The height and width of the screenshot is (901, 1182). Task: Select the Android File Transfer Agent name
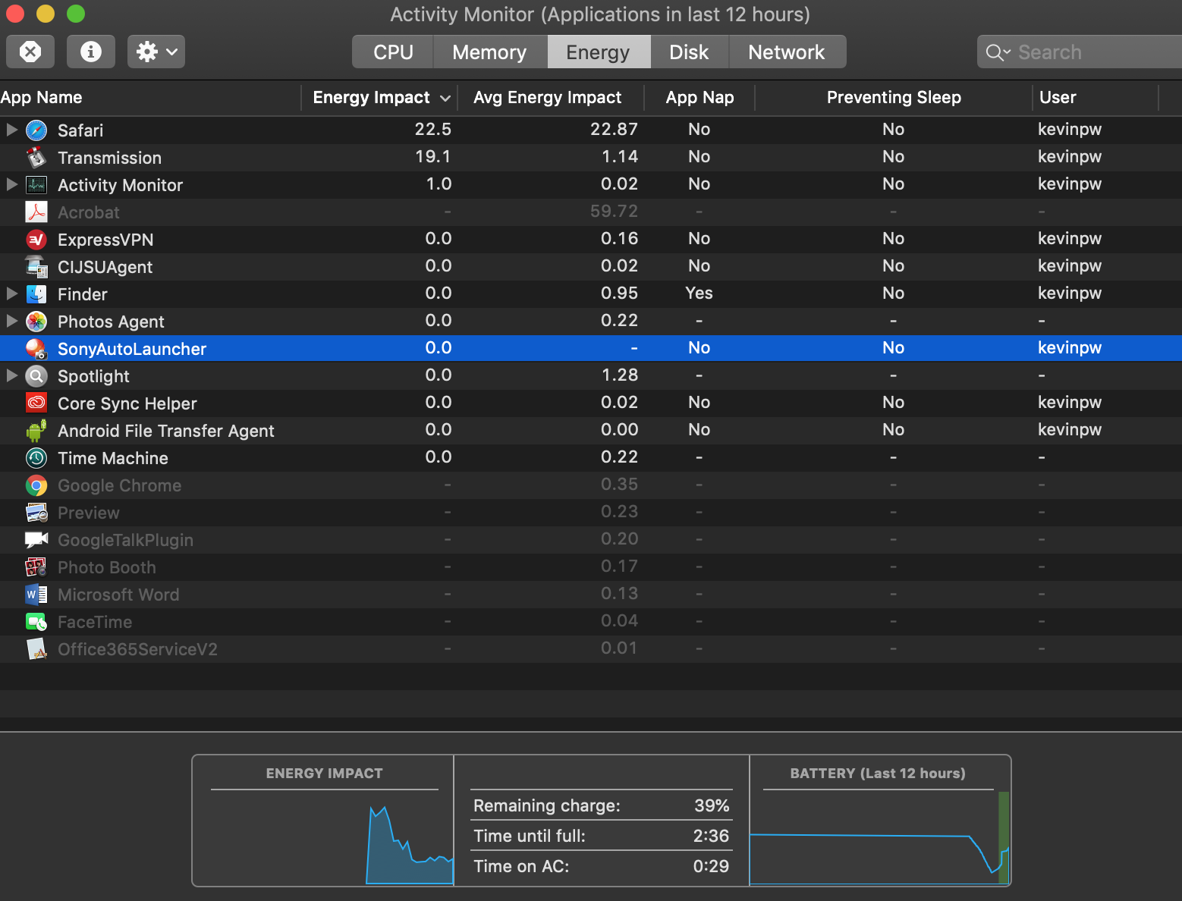[166, 431]
